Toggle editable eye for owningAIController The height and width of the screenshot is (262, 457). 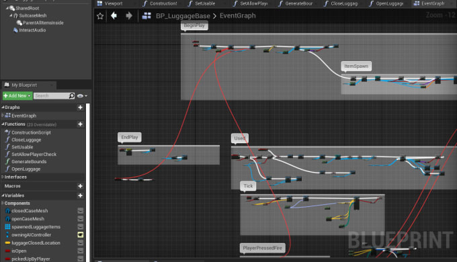coord(81,235)
